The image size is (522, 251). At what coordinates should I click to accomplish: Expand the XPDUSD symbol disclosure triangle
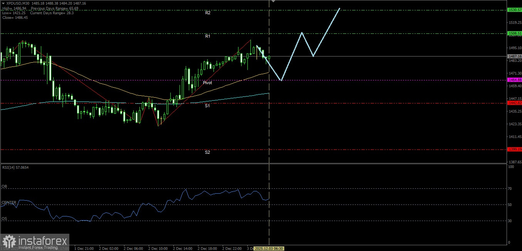3,3
